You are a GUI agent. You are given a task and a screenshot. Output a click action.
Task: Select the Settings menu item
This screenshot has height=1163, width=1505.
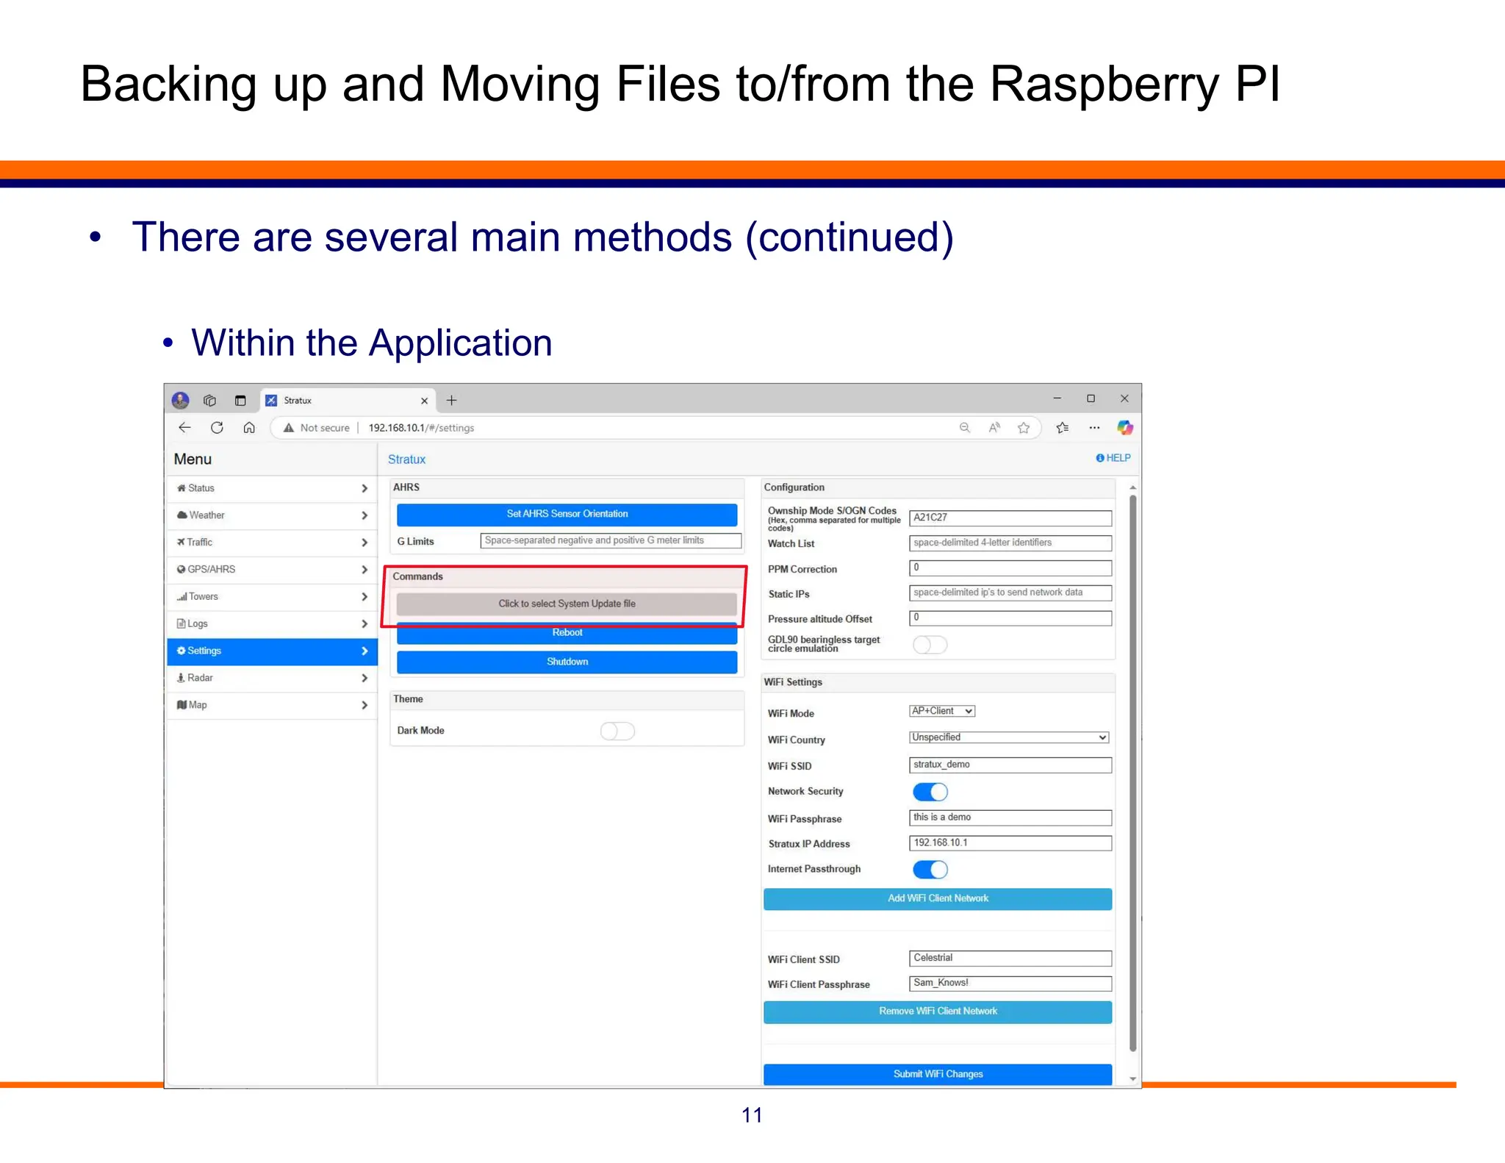272,651
